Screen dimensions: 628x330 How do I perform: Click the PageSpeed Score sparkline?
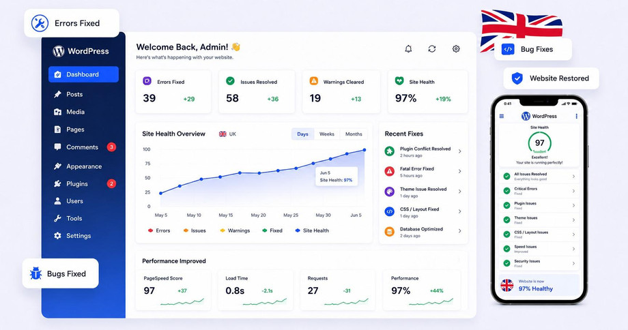click(182, 301)
